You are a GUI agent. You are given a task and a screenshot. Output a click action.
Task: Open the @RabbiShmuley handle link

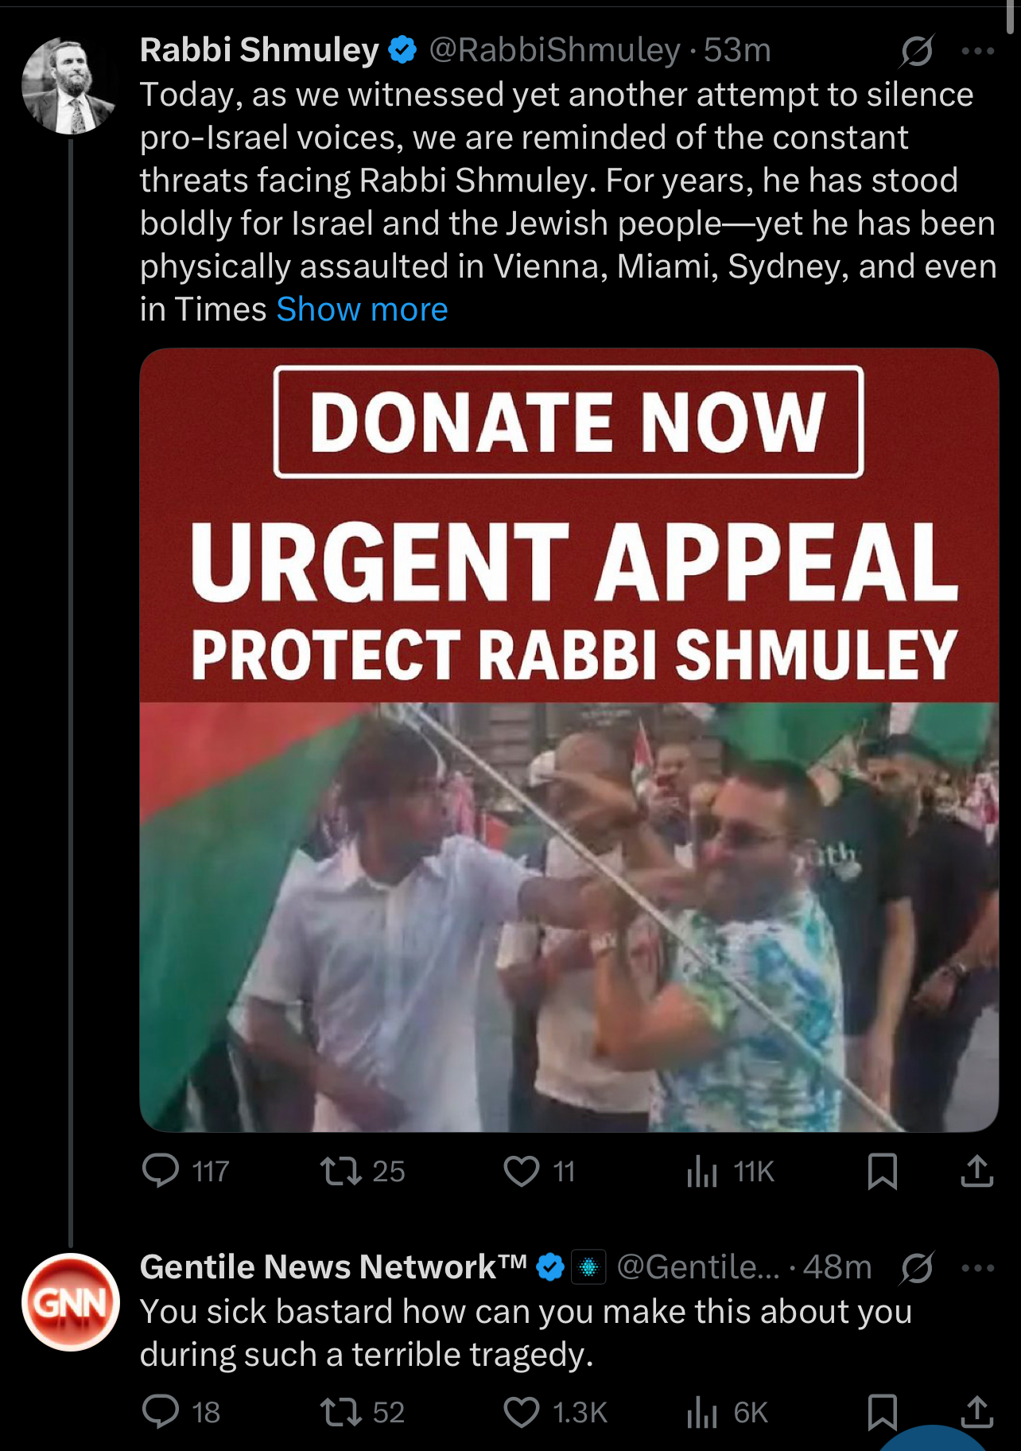point(555,50)
